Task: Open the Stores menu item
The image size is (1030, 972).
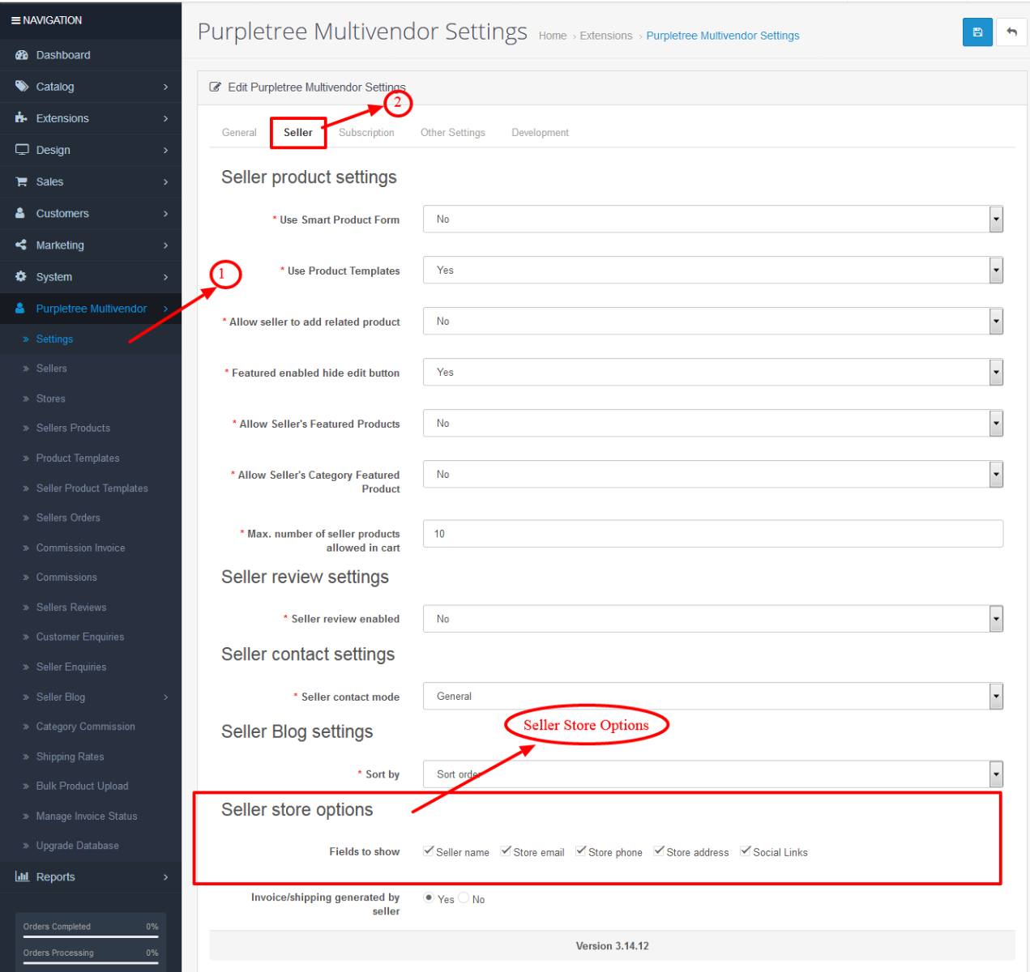Action: click(x=50, y=398)
